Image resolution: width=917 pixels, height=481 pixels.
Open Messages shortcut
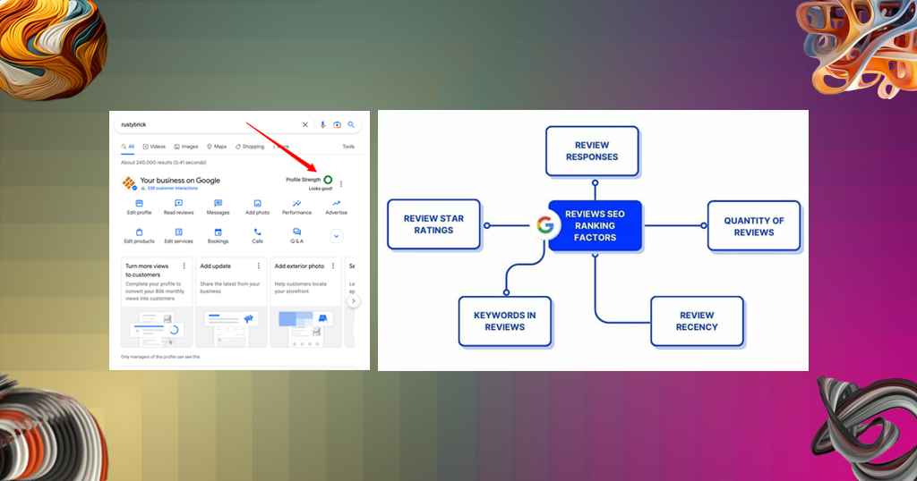click(x=219, y=207)
